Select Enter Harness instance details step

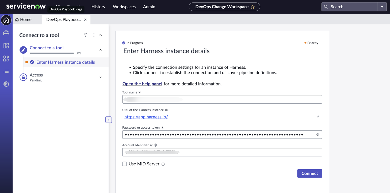pos(66,62)
